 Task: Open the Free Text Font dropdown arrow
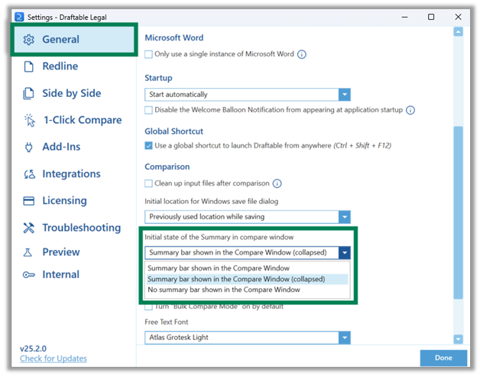[x=345, y=338]
